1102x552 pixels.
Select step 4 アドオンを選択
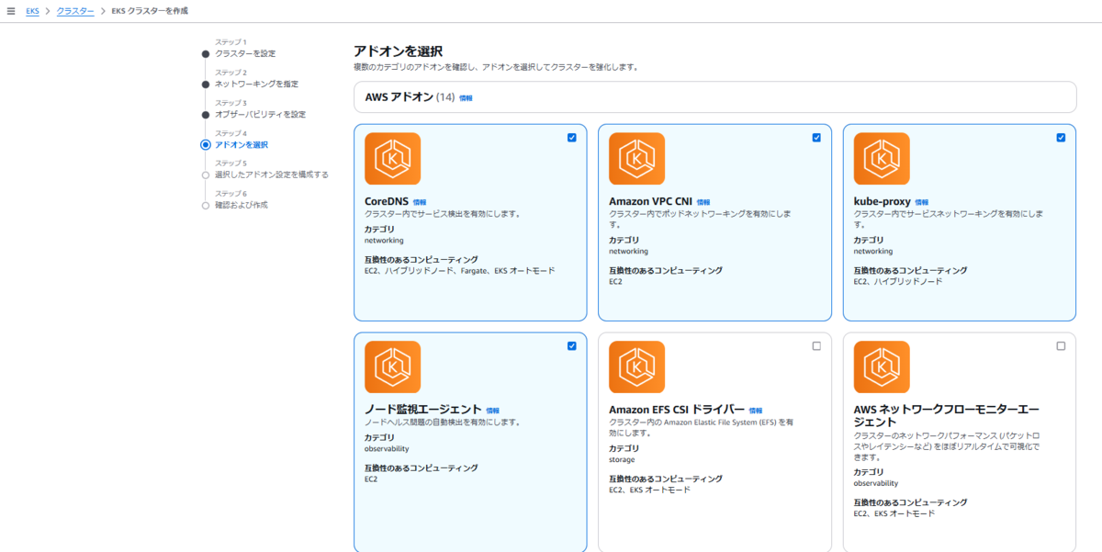point(242,144)
